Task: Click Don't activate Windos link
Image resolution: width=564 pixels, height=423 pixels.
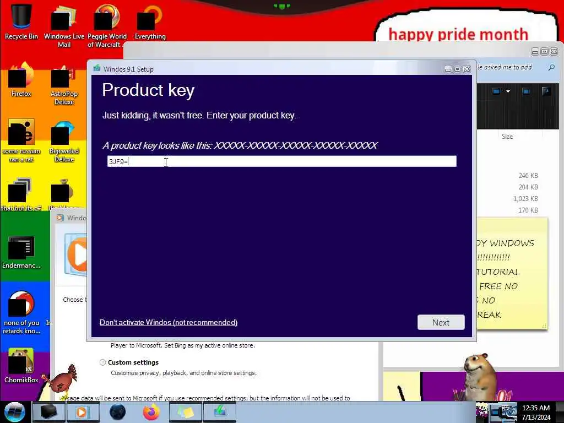Action: [x=169, y=322]
